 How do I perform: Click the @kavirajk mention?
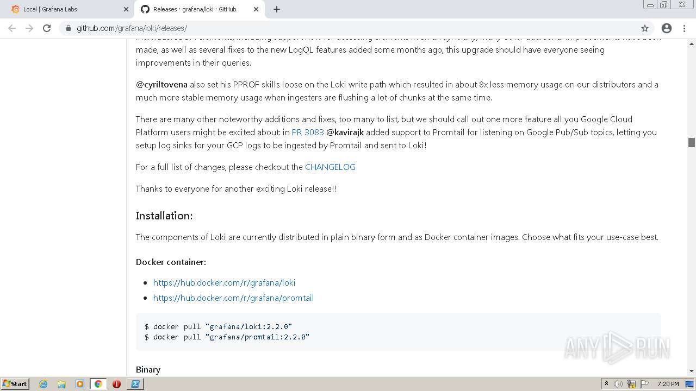[345, 132]
